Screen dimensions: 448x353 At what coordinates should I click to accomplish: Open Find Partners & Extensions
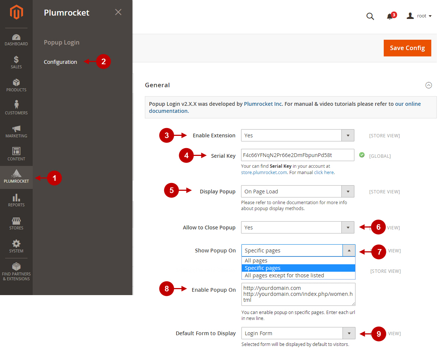coord(16,272)
